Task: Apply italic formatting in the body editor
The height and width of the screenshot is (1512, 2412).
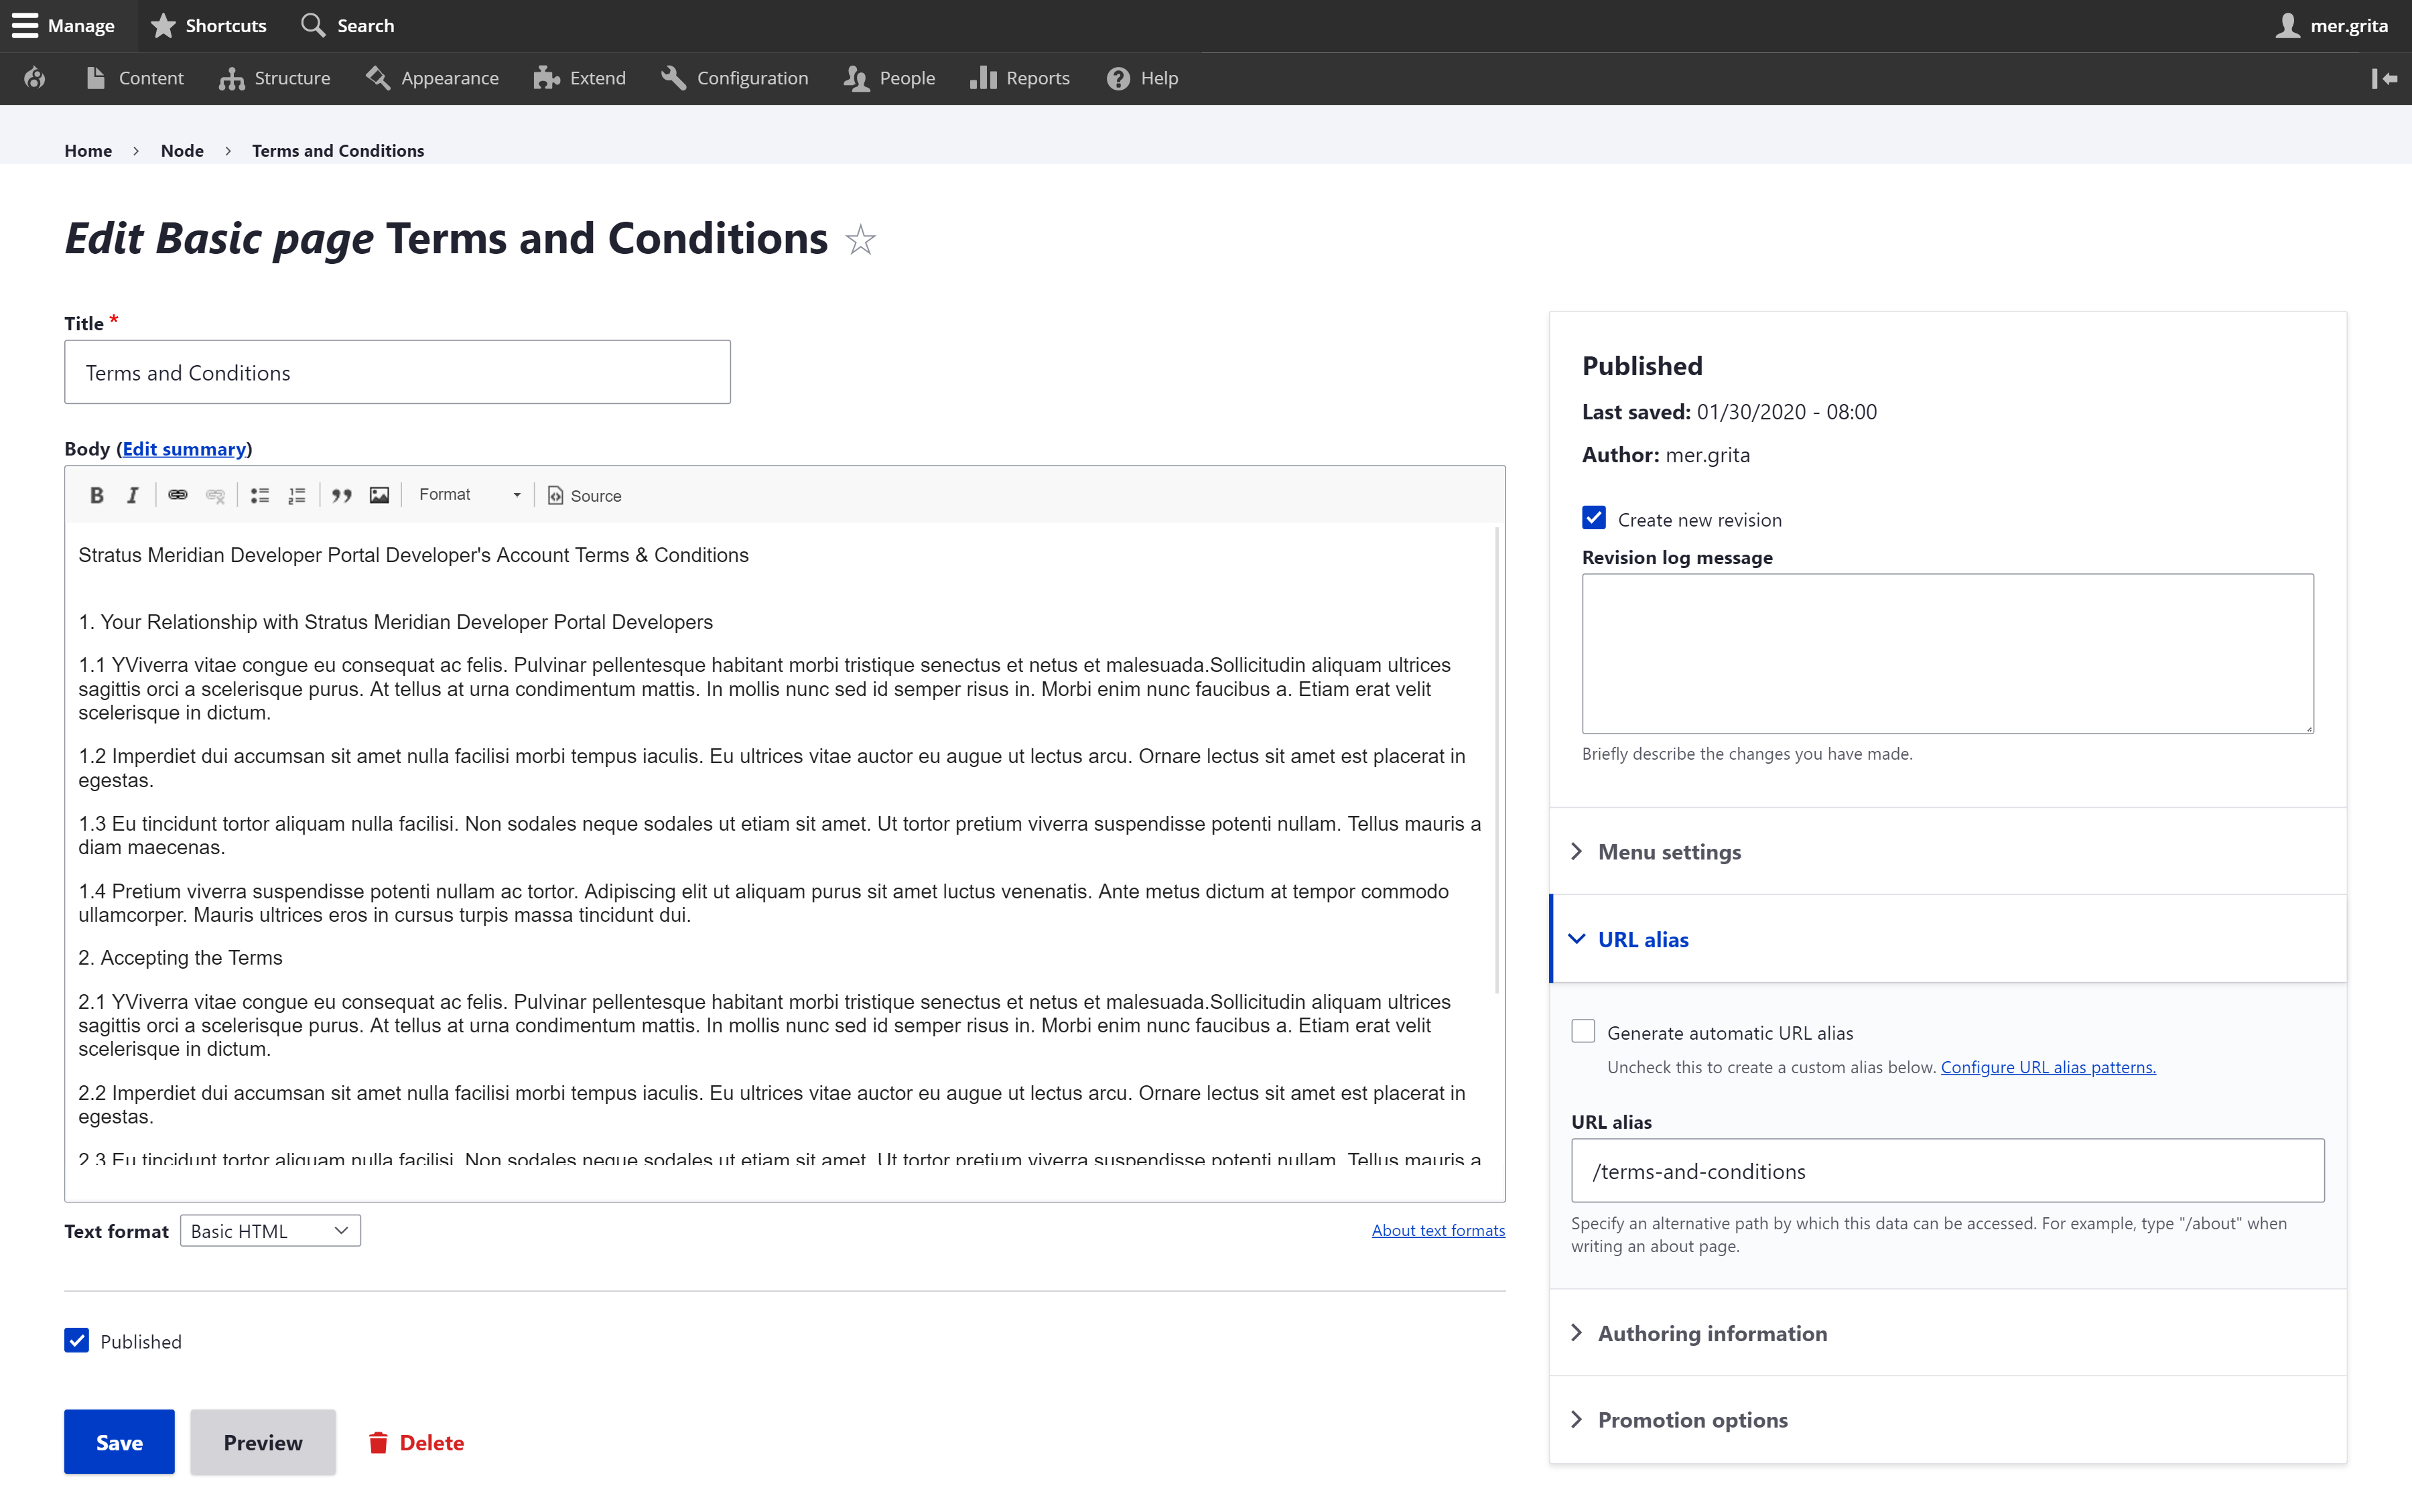Action: pos(132,494)
